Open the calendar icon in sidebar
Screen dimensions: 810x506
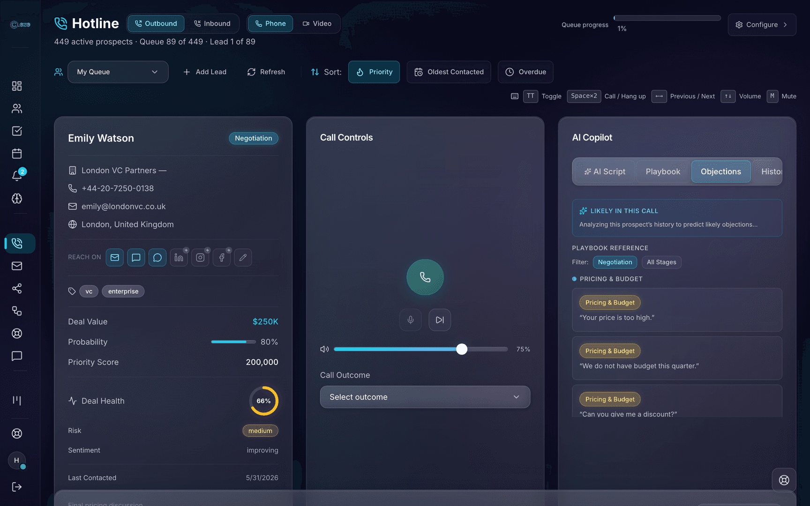[17, 153]
